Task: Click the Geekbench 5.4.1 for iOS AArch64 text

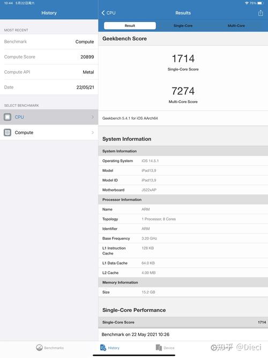Action: tap(130, 118)
